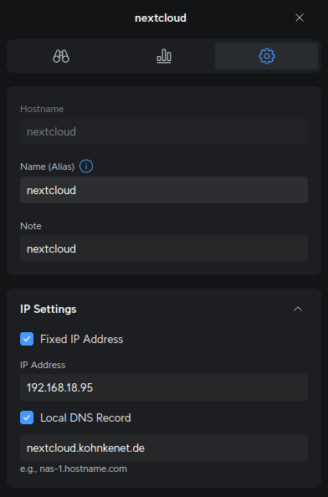Screen dimensions: 328x497
Task: Edit the IP Address field 192.168.18.95
Action: point(164,387)
